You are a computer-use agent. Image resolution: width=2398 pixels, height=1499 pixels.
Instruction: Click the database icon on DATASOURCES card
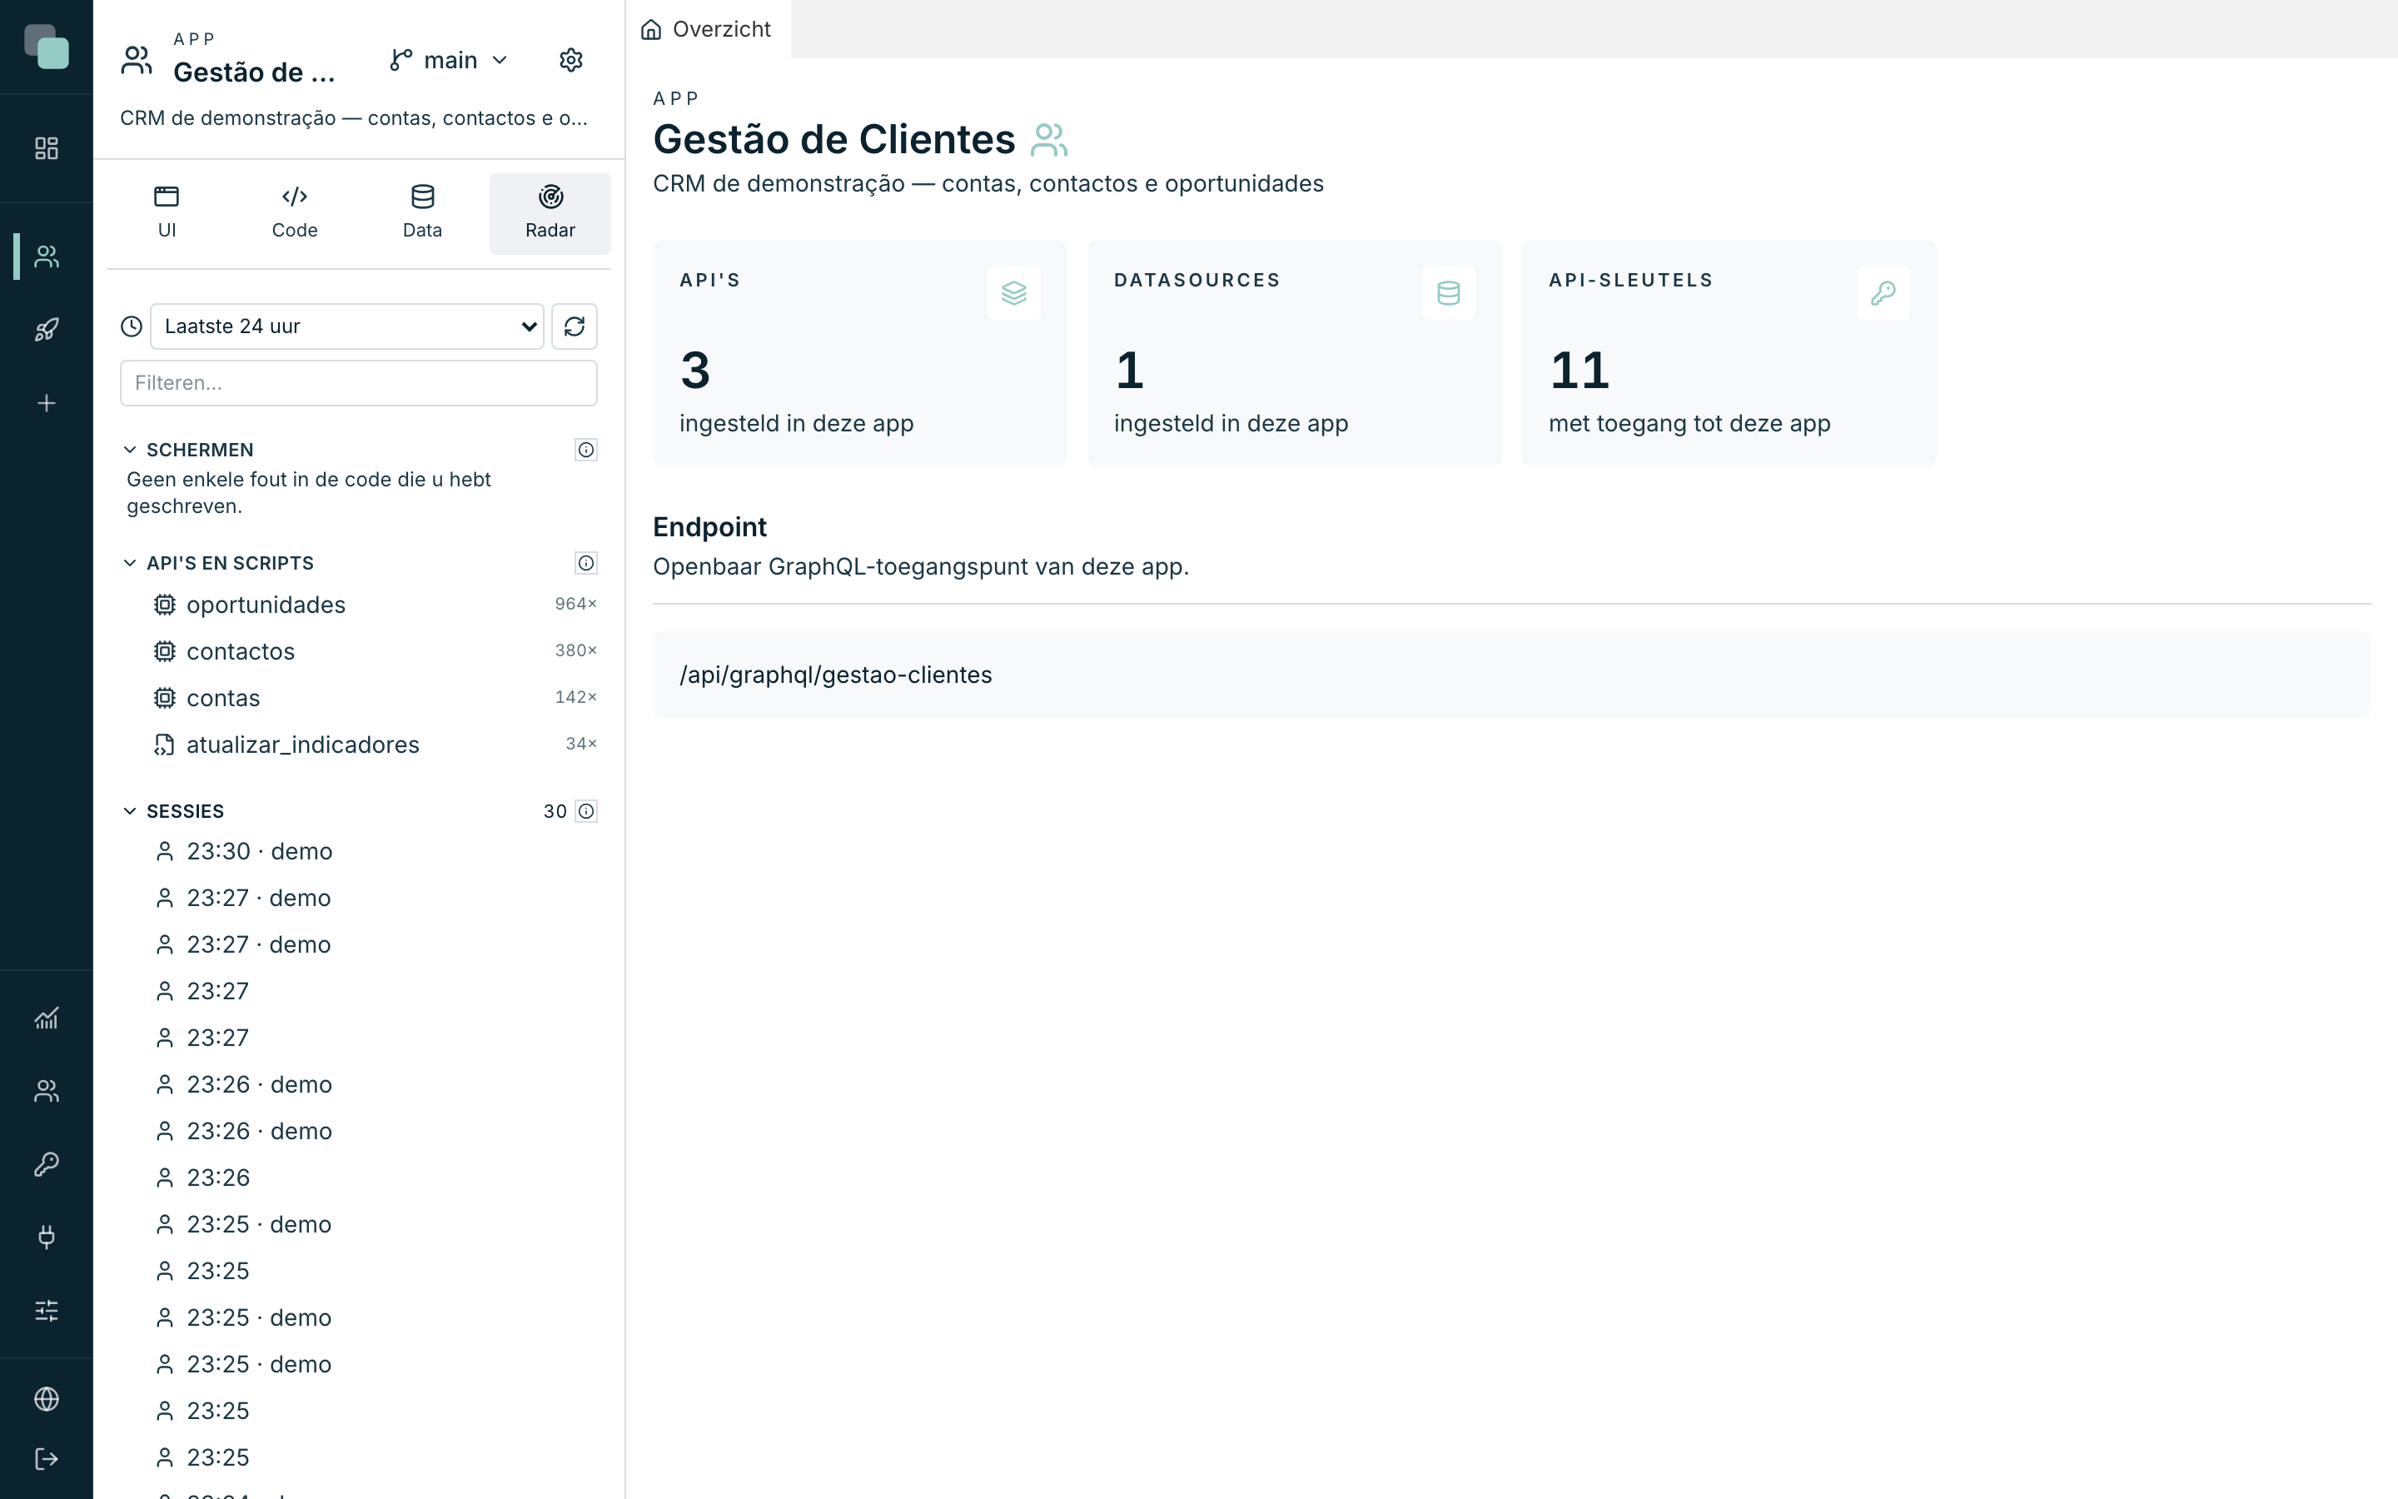1449,293
